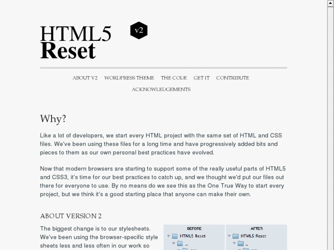Collapse the underscore folder in Before tree
The width and height of the screenshot is (334, 250).
[x=174, y=243]
